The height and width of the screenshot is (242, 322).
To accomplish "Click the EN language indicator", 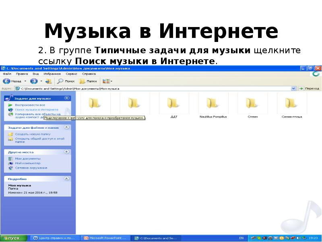I will tap(241, 238).
